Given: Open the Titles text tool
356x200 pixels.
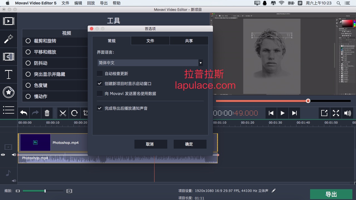Looking at the screenshot, I should [x=9, y=74].
